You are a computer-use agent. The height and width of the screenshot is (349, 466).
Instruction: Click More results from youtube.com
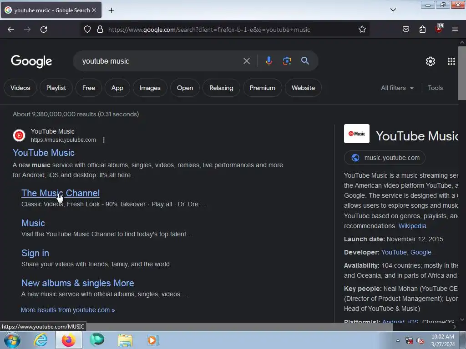pos(68,310)
